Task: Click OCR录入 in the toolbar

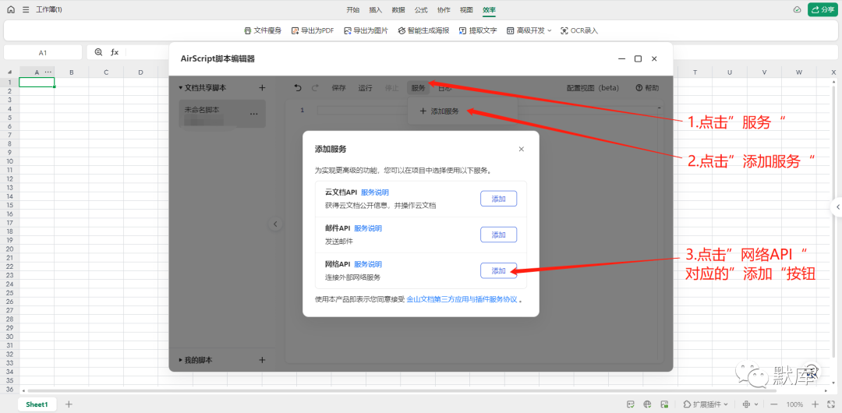Action: pos(578,30)
